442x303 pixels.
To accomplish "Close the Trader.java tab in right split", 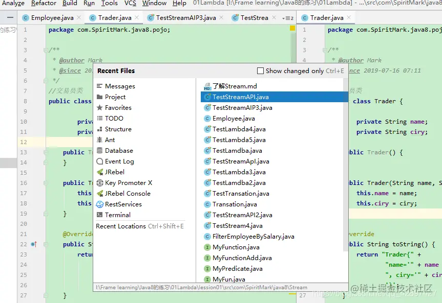I will point(349,17).
